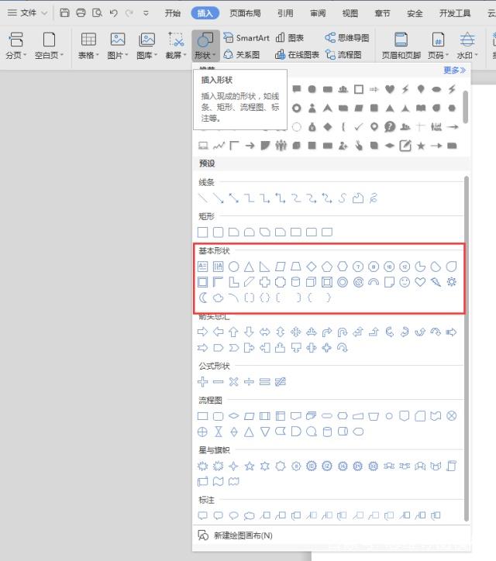496x561 pixels.
Task: Click the 关系图 button
Action: click(242, 55)
